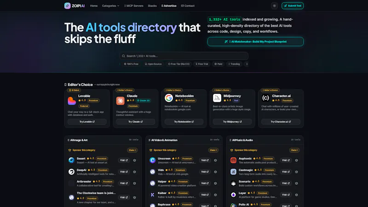Click the Try Lovable button
The height and width of the screenshot is (207, 368).
tap(87, 121)
